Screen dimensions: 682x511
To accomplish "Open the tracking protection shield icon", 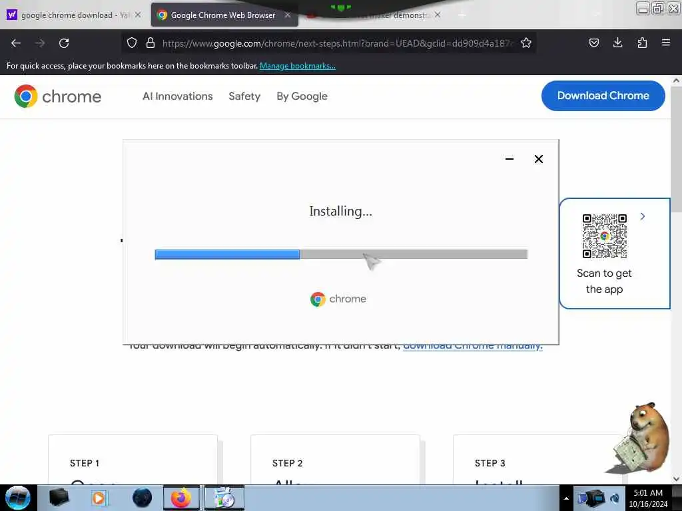I will [x=132, y=43].
